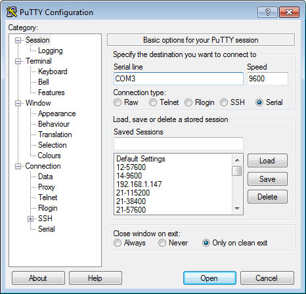The image size is (306, 294).
Task: Select the Telnet connection type radio button
Action: point(153,102)
